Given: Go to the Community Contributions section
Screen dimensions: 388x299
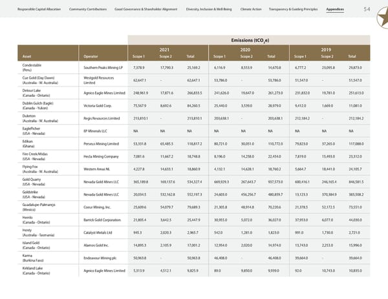Looking at the screenshot, I should click(87, 10).
